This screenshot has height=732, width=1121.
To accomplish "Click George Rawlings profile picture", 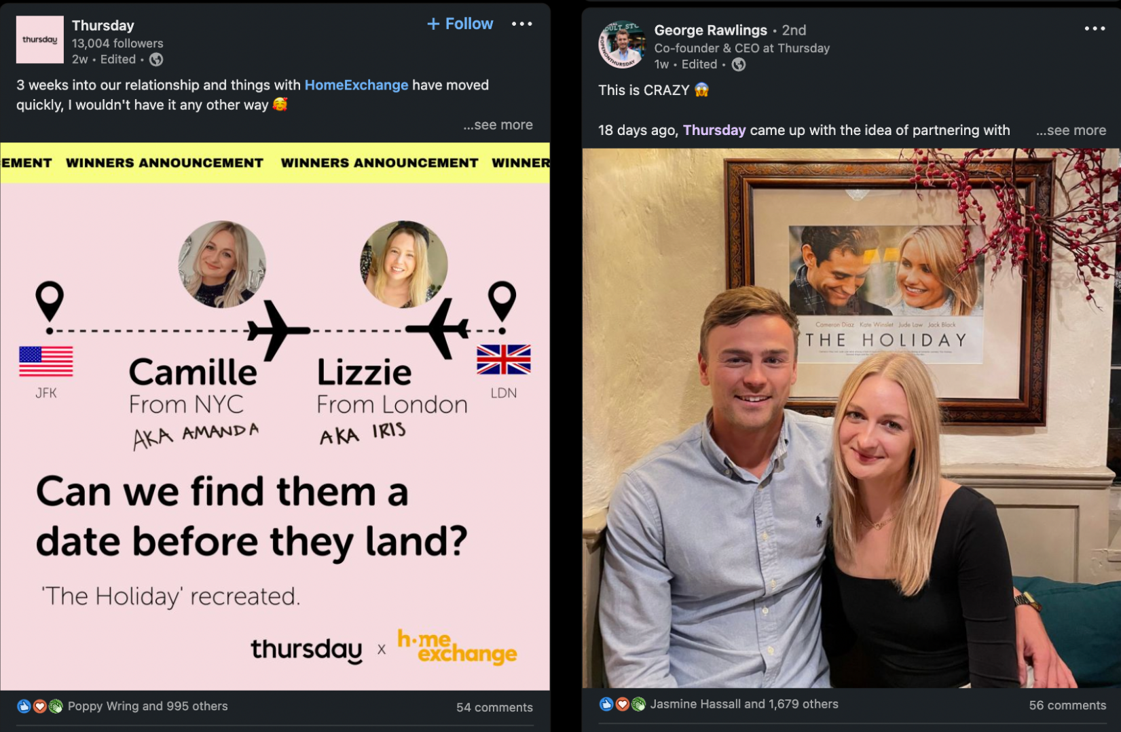I will (x=621, y=45).
